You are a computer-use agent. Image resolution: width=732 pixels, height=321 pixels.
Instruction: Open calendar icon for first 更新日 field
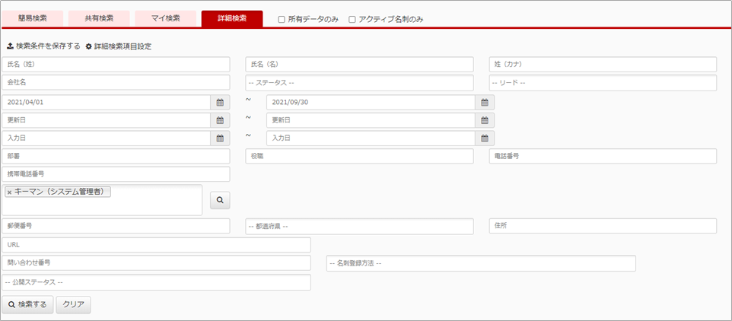pyautogui.click(x=220, y=120)
